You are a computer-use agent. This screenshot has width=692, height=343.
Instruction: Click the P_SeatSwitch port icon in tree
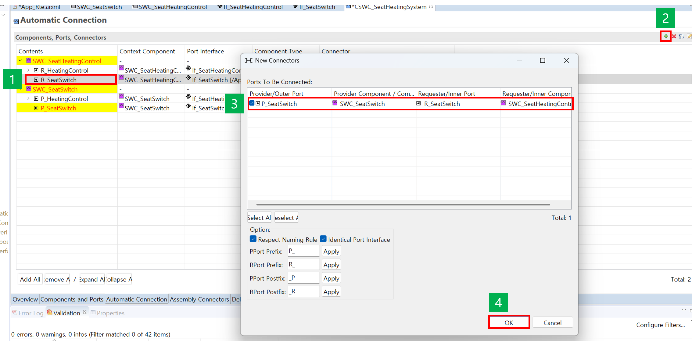[36, 108]
